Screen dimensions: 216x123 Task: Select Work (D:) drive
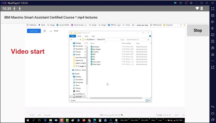[x=77, y=97]
